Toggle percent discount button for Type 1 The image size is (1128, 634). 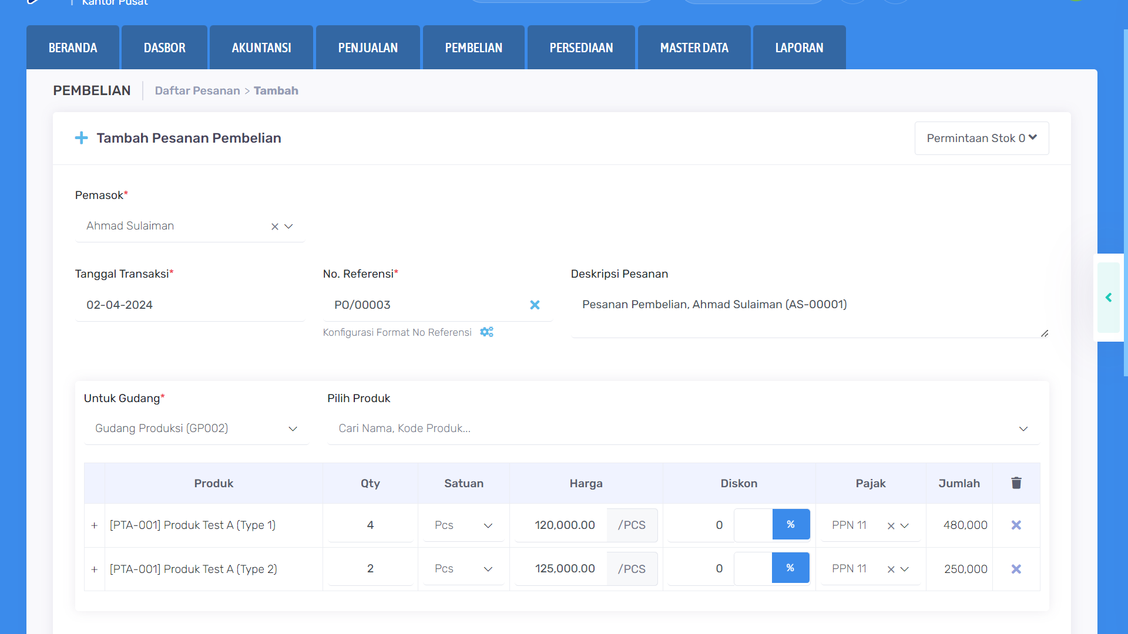pyautogui.click(x=791, y=524)
